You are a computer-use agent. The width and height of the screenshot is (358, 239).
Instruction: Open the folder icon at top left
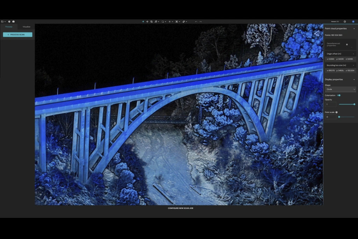click(2, 21)
